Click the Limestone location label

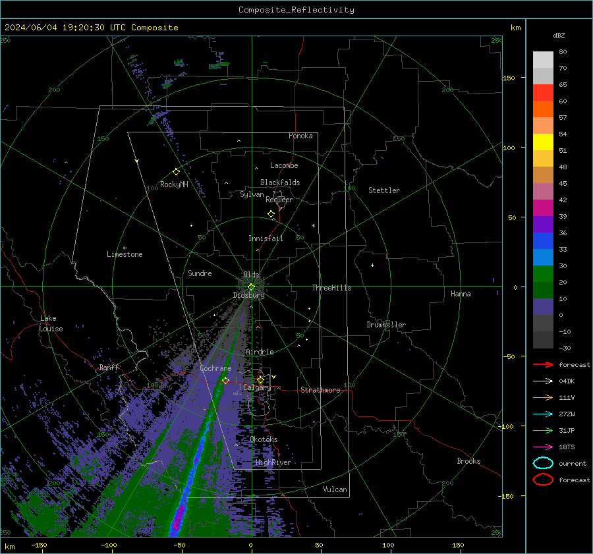tap(125, 254)
